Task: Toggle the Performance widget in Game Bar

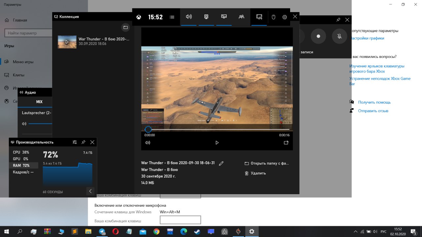Action: coord(224,17)
